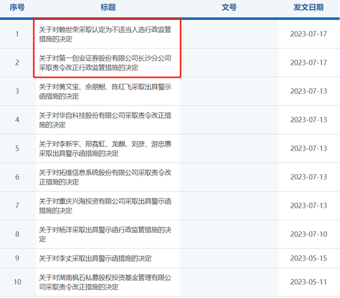Viewport: 340px width, 298px height.
Task: Click serial number 5 in 序号 column
Action: 17,148
